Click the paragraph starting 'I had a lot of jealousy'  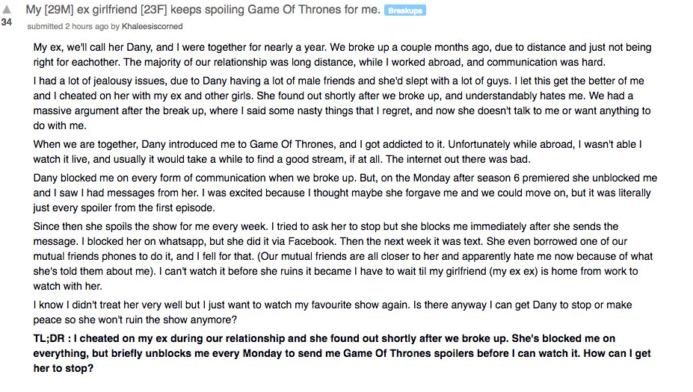coord(342,103)
